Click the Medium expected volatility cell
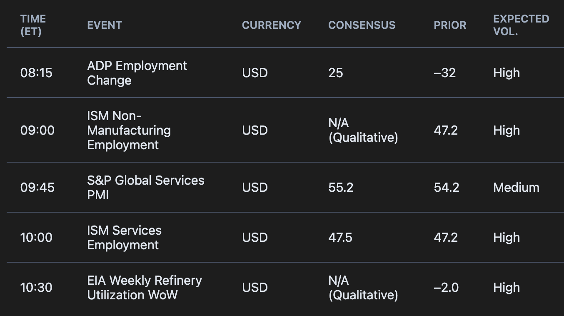Image resolution: width=564 pixels, height=316 pixels. [x=516, y=187]
